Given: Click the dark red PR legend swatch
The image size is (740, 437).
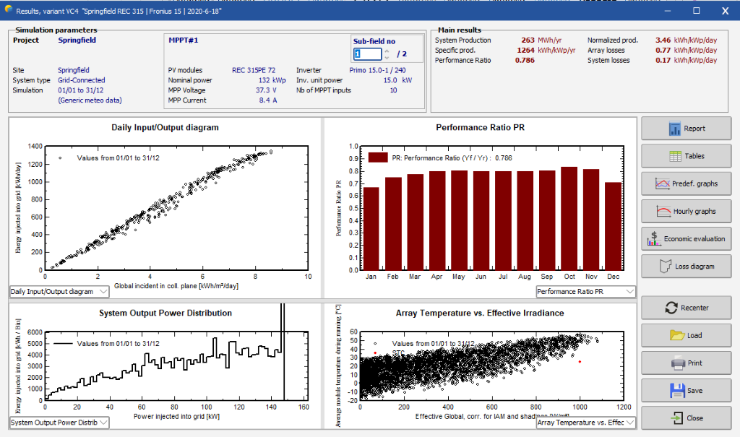Looking at the screenshot, I should [377, 157].
